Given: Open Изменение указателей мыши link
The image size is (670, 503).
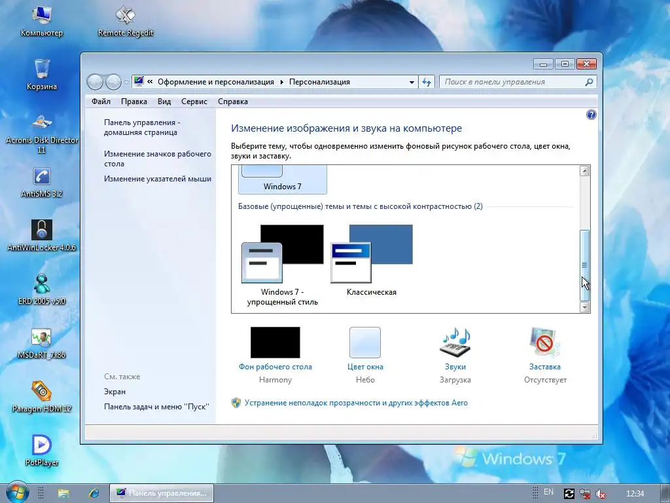Looking at the screenshot, I should tap(157, 179).
